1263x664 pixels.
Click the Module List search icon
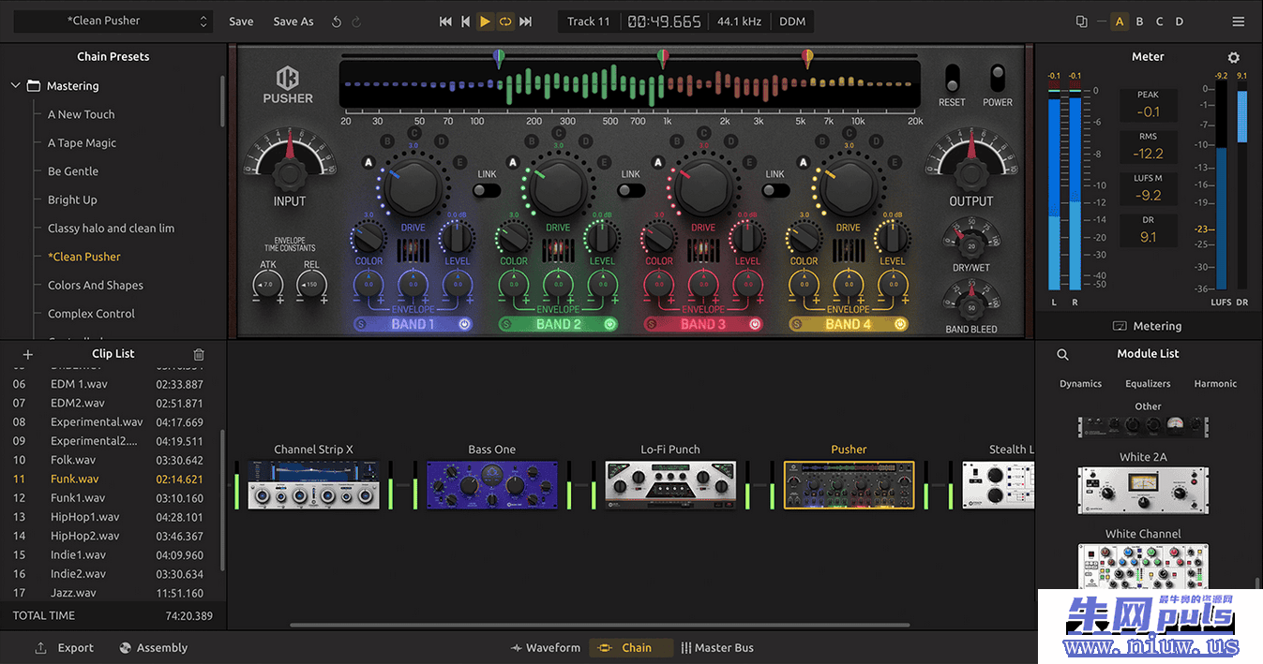click(x=1063, y=355)
